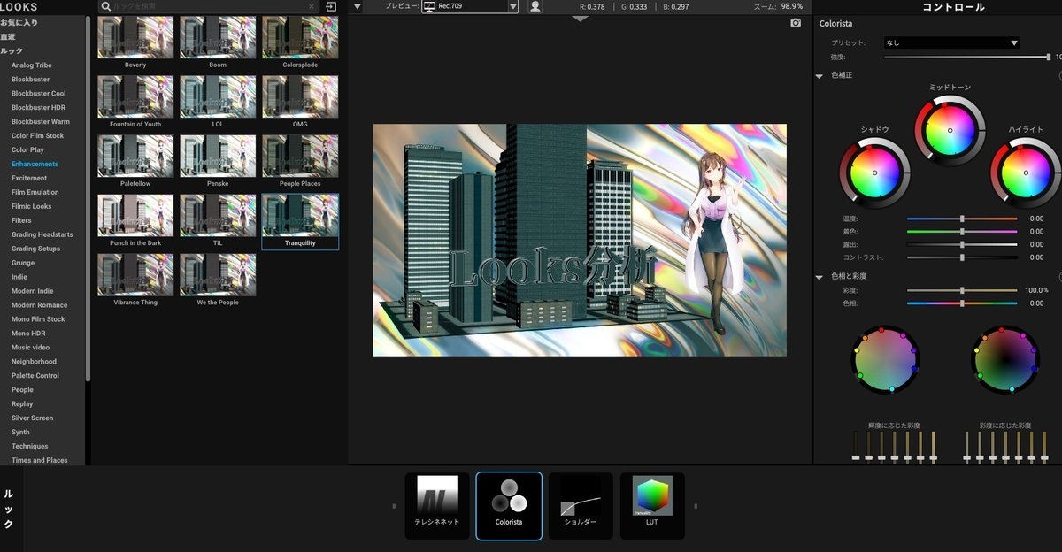Viewport: 1062px width, 552px height.
Task: Click the 彩度 saturation slider
Action: [962, 290]
